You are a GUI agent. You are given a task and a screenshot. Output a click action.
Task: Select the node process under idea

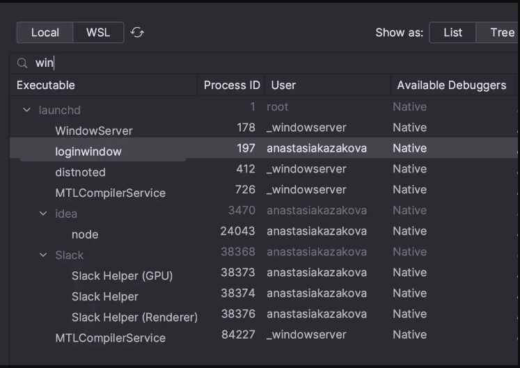tap(85, 234)
